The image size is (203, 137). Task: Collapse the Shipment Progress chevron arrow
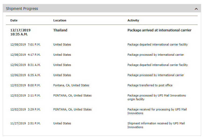(196, 9)
